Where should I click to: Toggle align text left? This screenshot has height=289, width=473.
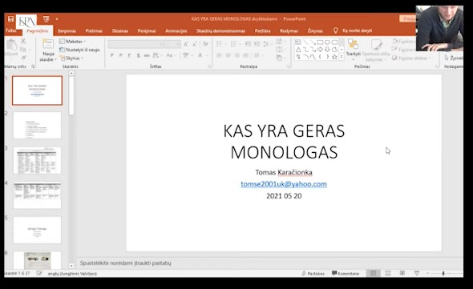coord(220,55)
